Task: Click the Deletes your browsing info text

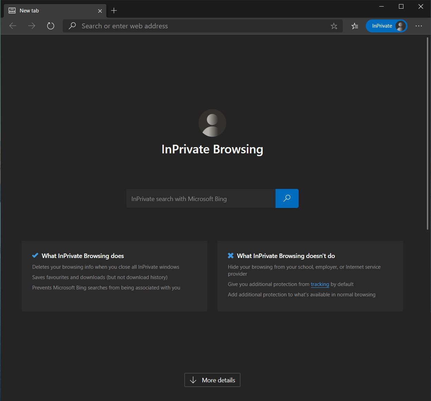Action: (x=106, y=267)
